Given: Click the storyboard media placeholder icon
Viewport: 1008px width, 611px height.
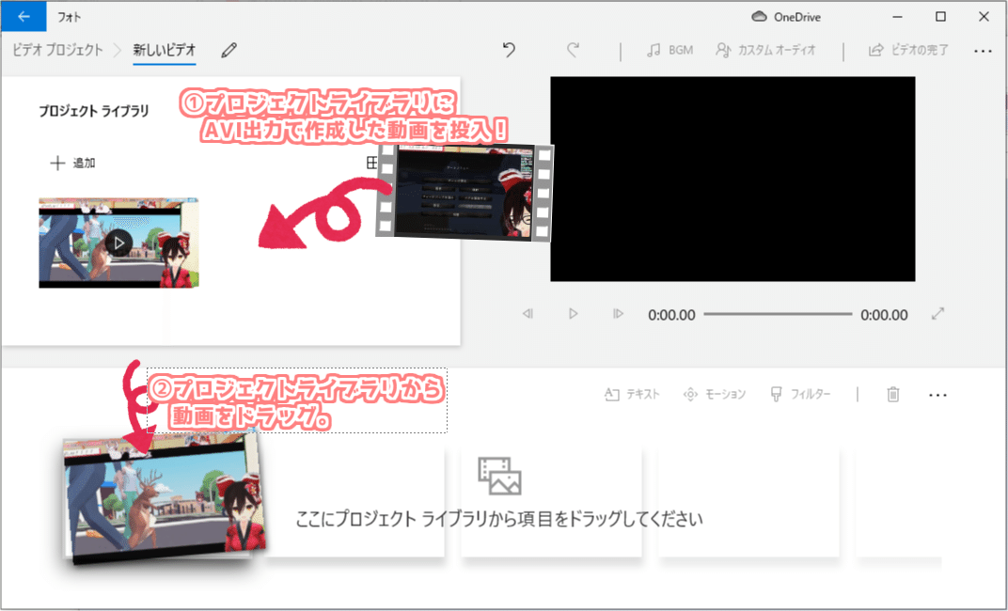Looking at the screenshot, I should (x=499, y=476).
